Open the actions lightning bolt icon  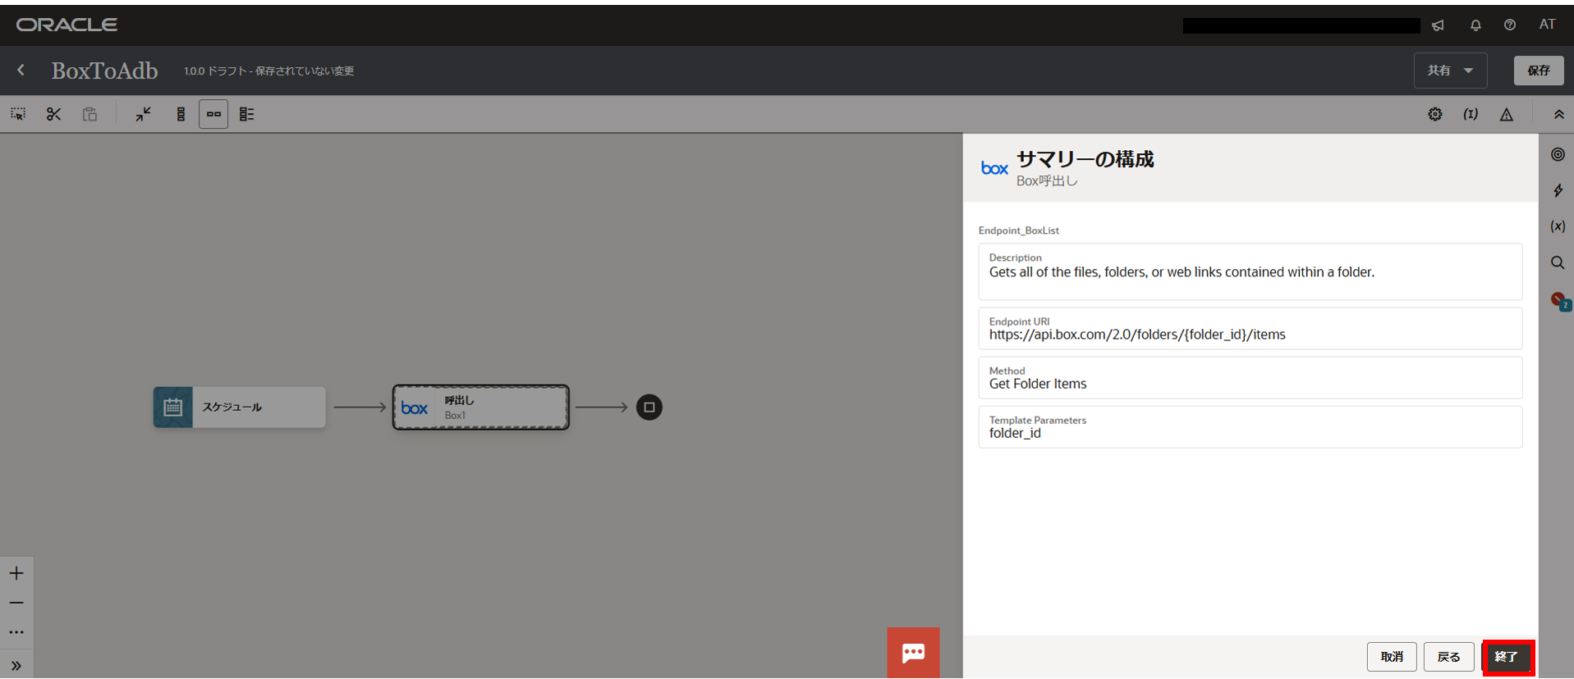click(x=1558, y=190)
